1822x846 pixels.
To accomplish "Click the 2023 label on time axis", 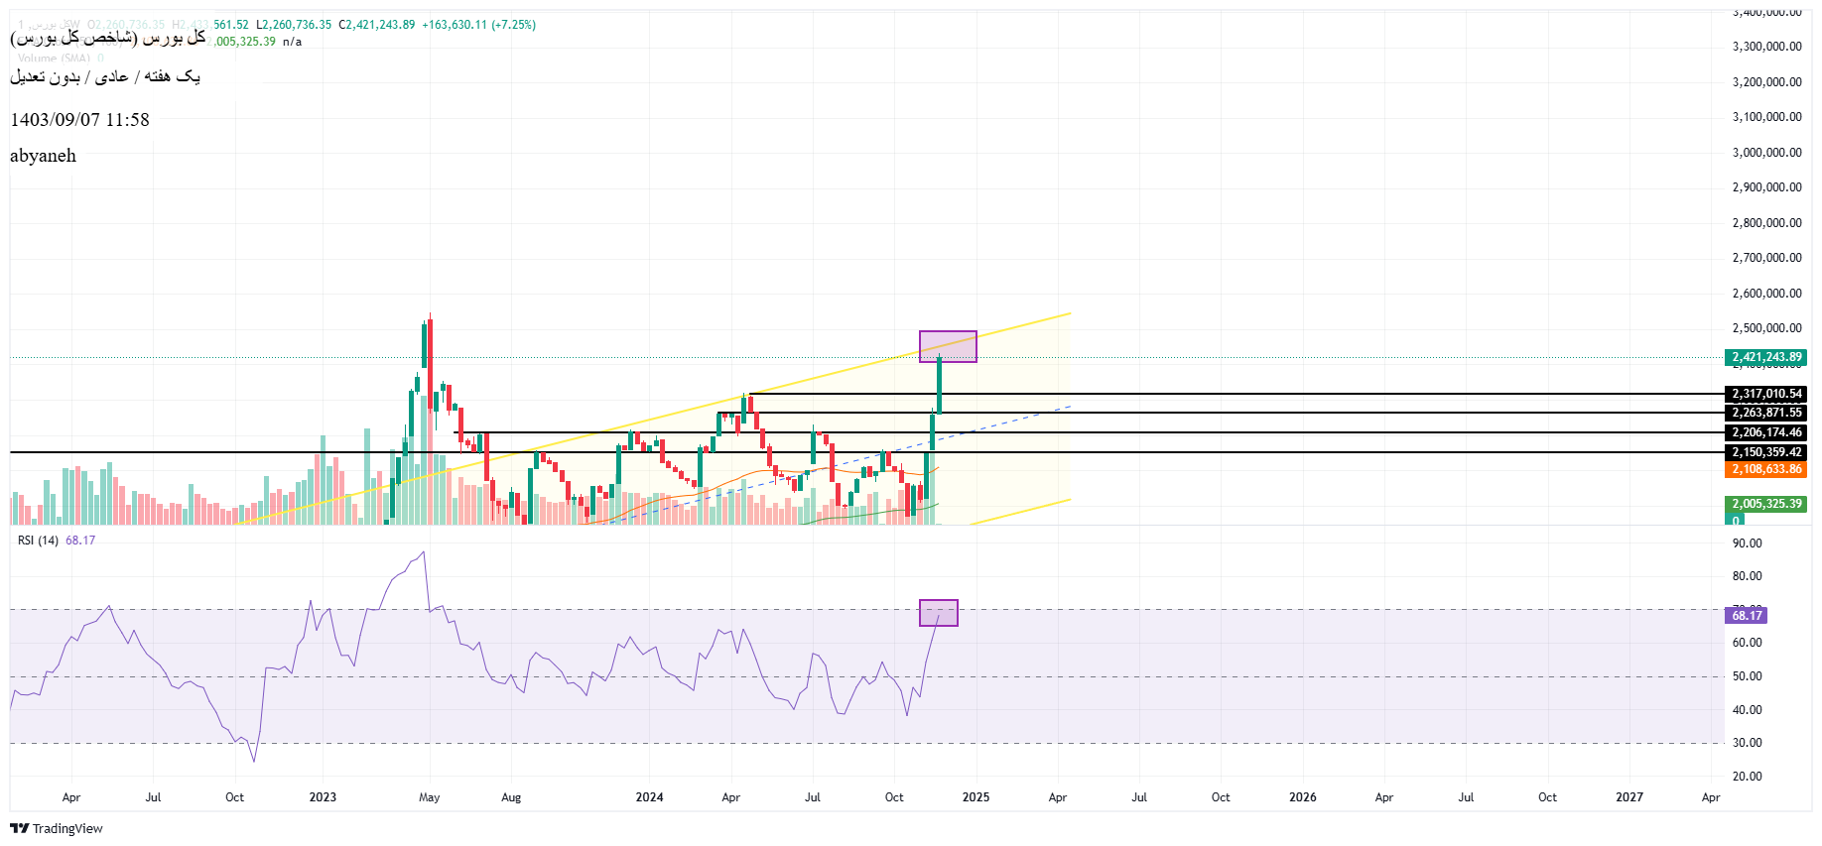I will pos(323,797).
